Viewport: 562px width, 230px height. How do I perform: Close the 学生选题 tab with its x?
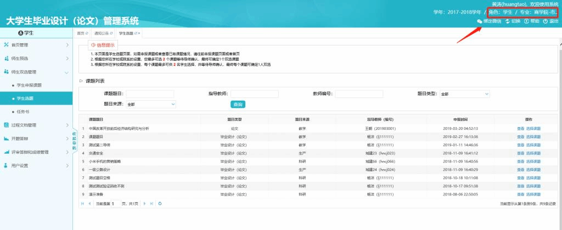139,33
